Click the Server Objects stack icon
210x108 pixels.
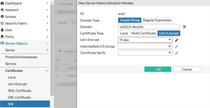point(2,43)
